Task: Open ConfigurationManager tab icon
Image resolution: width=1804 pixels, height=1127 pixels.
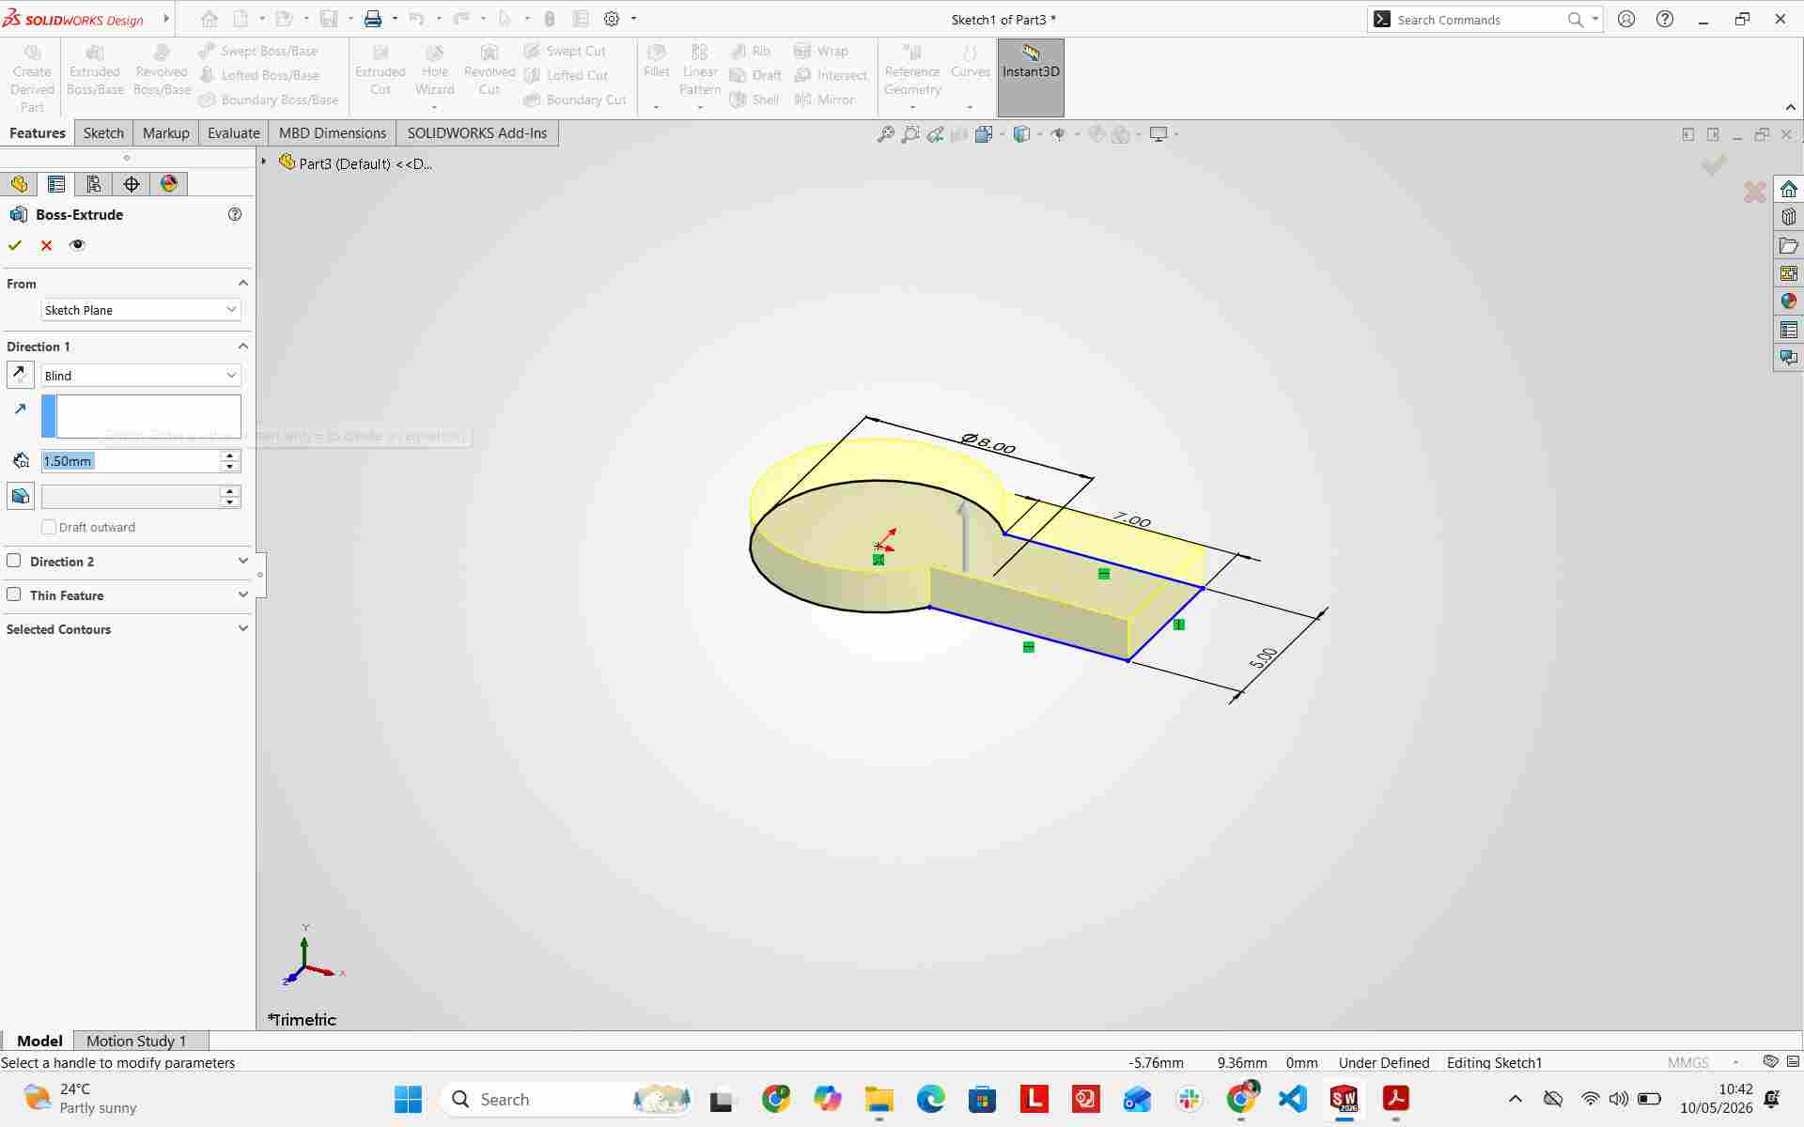Action: (x=94, y=184)
